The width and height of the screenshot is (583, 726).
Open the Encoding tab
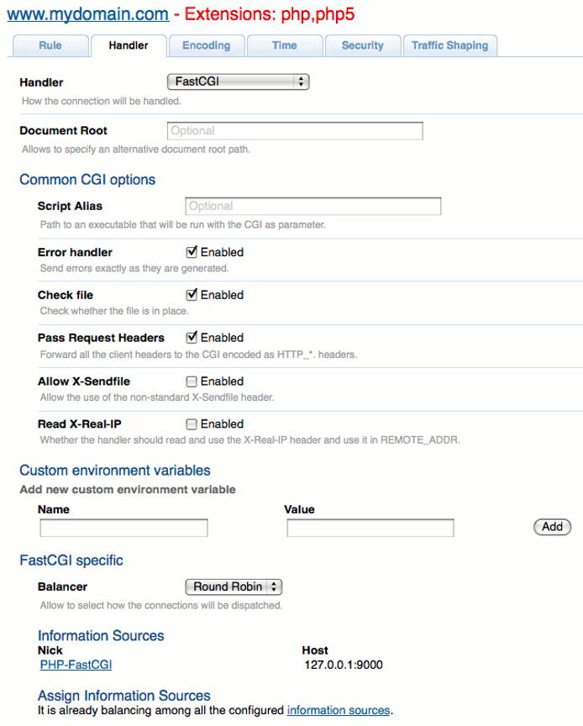pyautogui.click(x=207, y=46)
